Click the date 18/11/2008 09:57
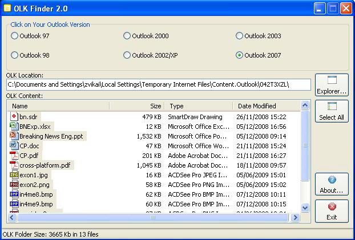355x240 pixels. [261, 165]
